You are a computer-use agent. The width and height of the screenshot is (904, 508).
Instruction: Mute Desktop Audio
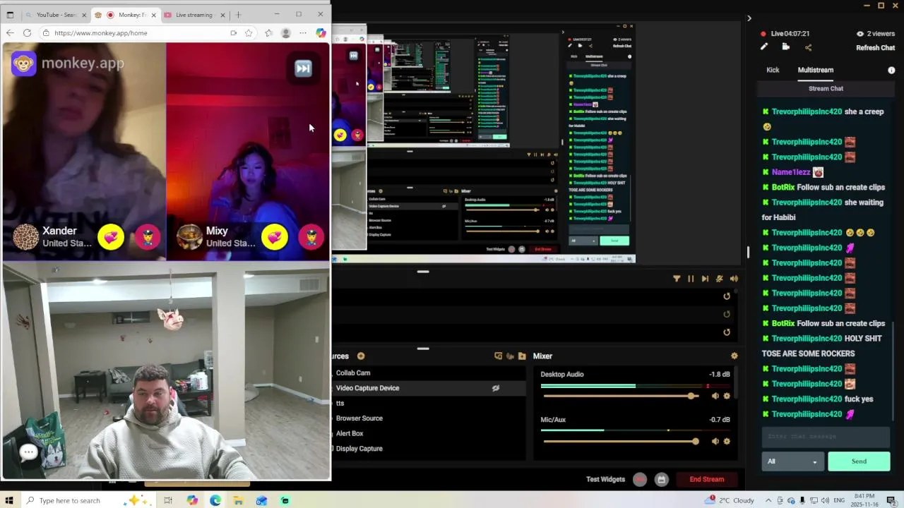pyautogui.click(x=715, y=397)
